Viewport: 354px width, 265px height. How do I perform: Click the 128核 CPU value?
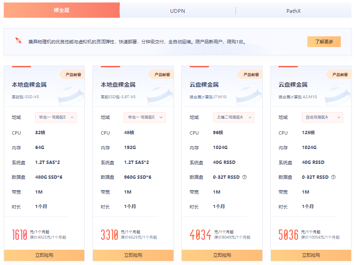click(x=309, y=132)
